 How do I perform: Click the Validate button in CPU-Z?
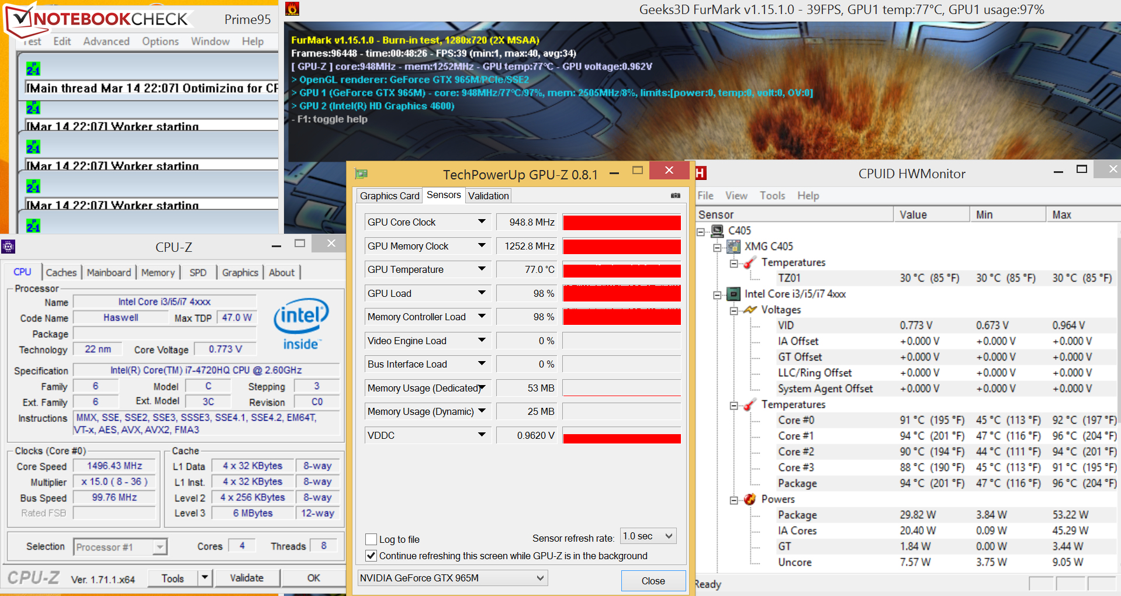click(x=247, y=578)
